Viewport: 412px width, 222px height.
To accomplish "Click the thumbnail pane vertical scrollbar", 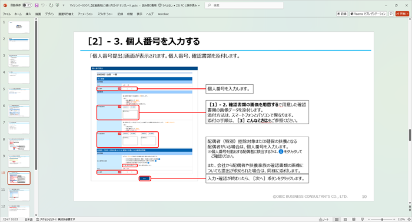I will 36,95.
